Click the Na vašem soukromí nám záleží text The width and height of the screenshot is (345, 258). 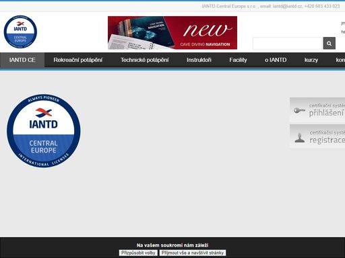[x=172, y=245]
